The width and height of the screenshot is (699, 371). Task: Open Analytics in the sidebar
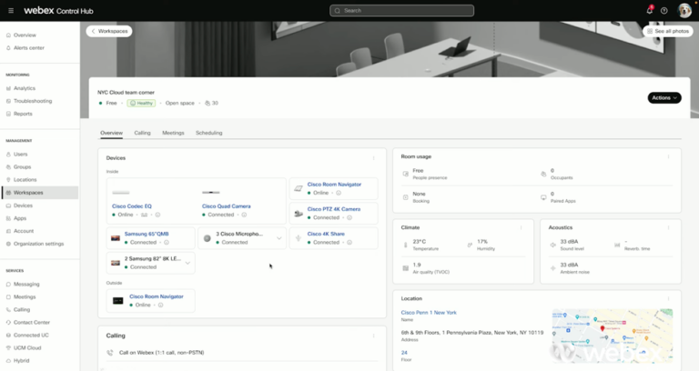pyautogui.click(x=24, y=88)
